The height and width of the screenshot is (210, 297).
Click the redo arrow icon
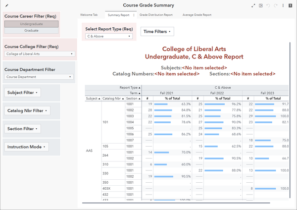276,5
